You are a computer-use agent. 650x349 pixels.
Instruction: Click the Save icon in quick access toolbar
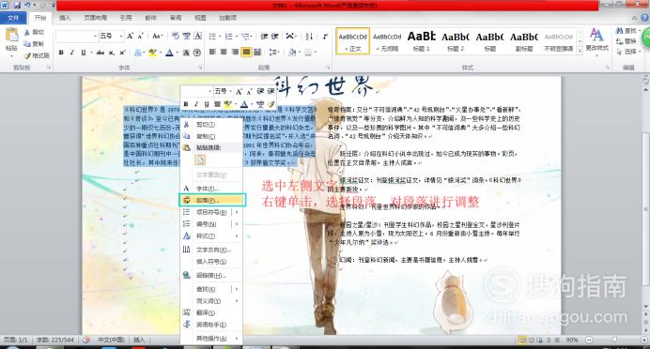[18, 5]
